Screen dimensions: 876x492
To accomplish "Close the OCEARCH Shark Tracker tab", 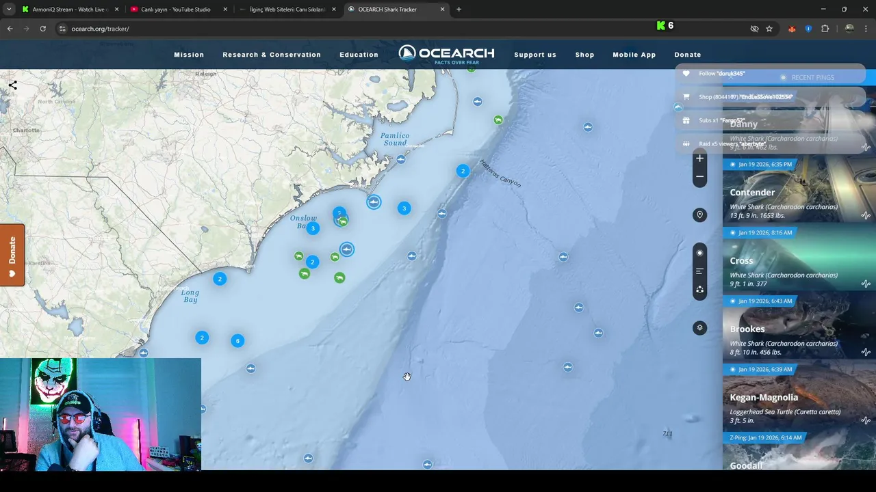I will pyautogui.click(x=442, y=10).
